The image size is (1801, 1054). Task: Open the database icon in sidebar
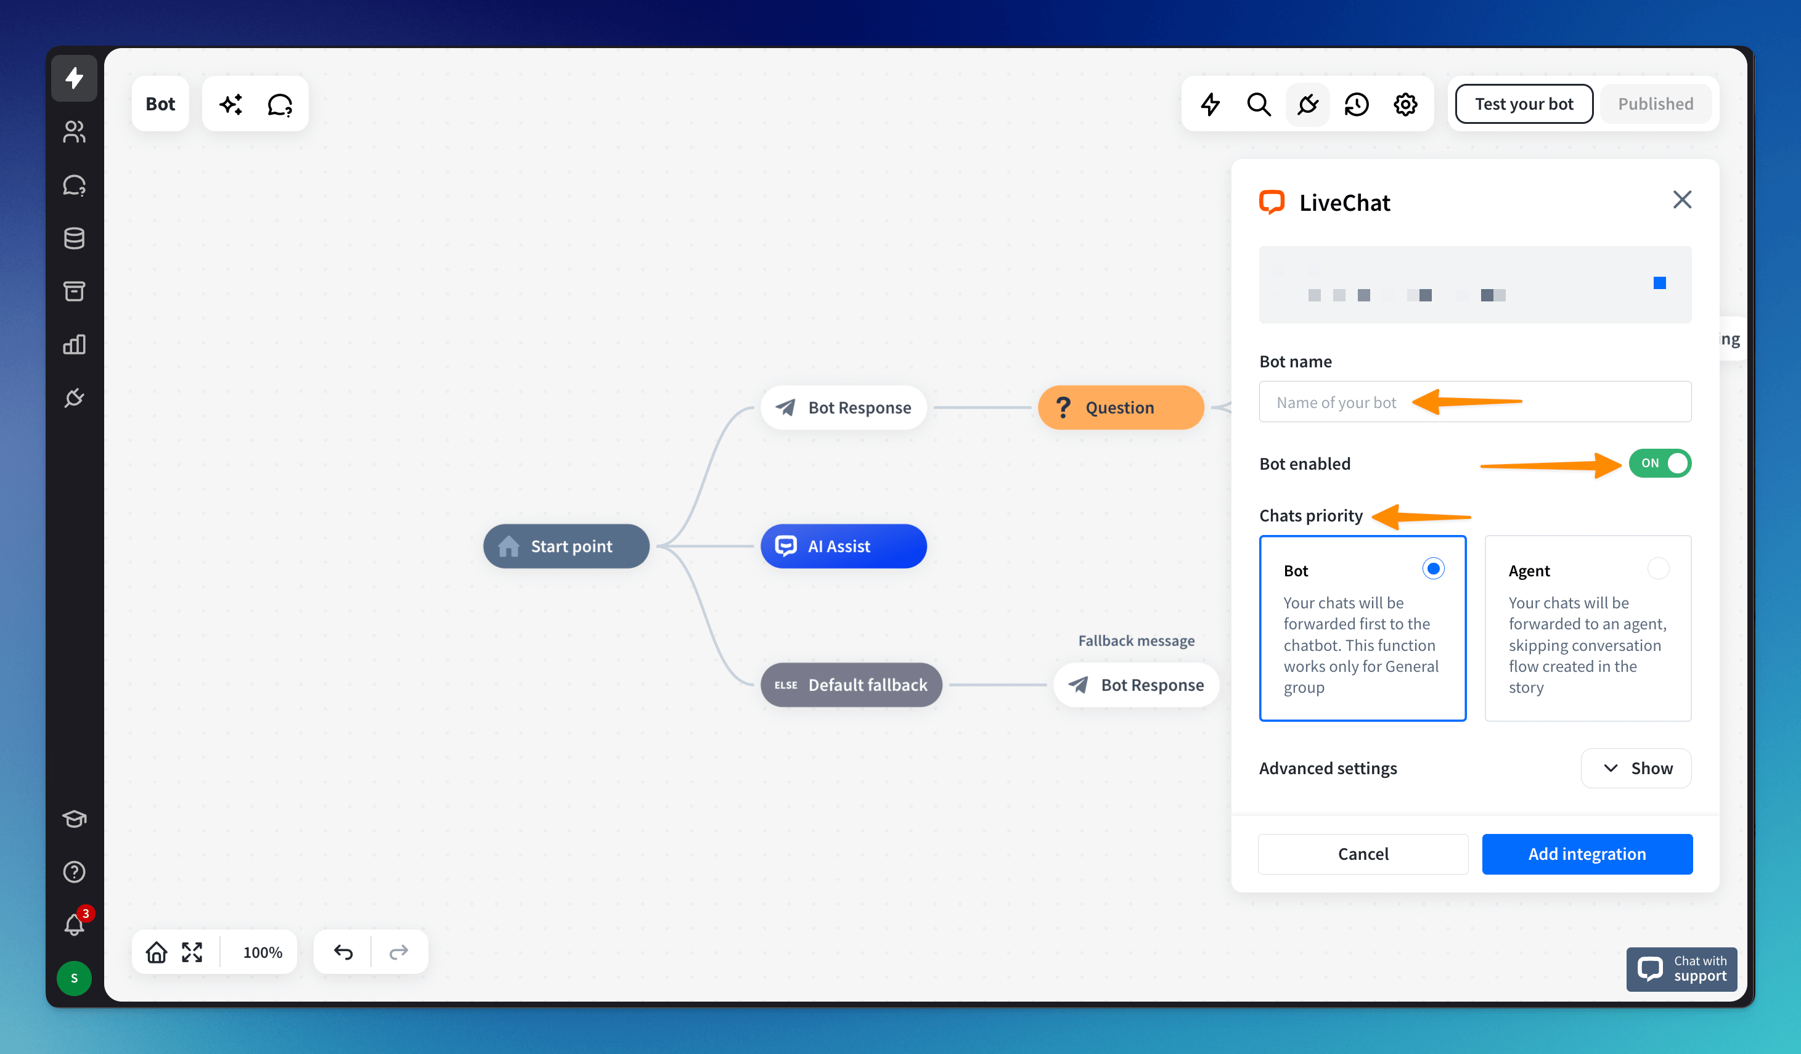[x=75, y=238]
